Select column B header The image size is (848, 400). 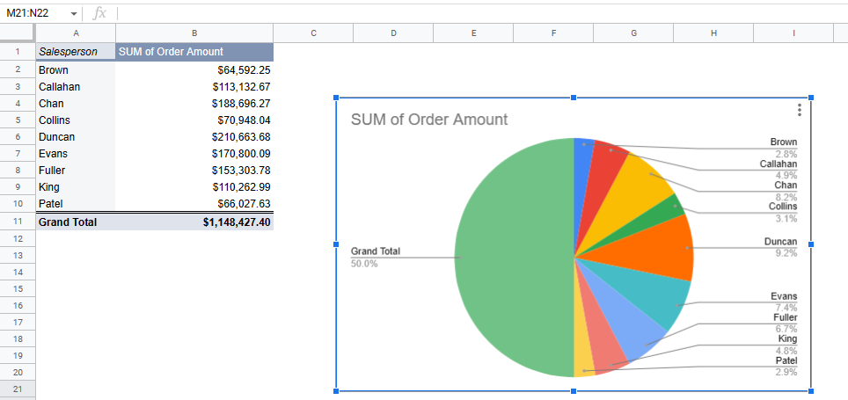(194, 33)
